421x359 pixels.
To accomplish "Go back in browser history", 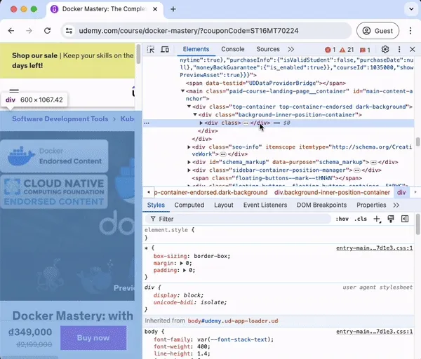I will point(11,31).
